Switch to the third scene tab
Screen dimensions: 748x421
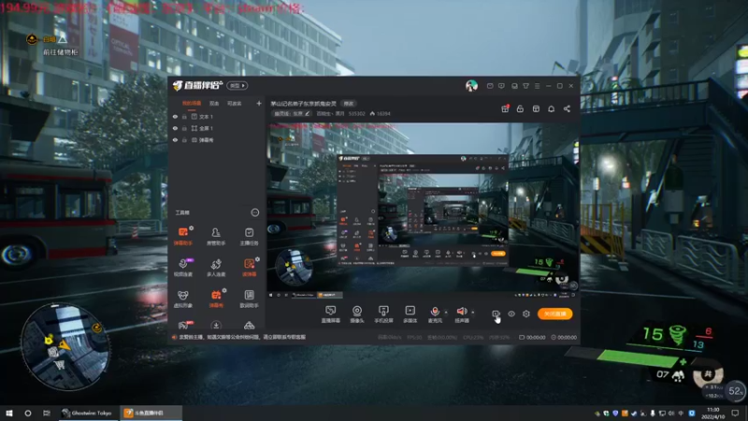pos(234,103)
